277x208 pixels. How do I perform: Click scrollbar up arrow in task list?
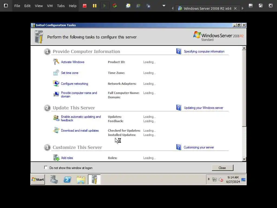[244, 48]
